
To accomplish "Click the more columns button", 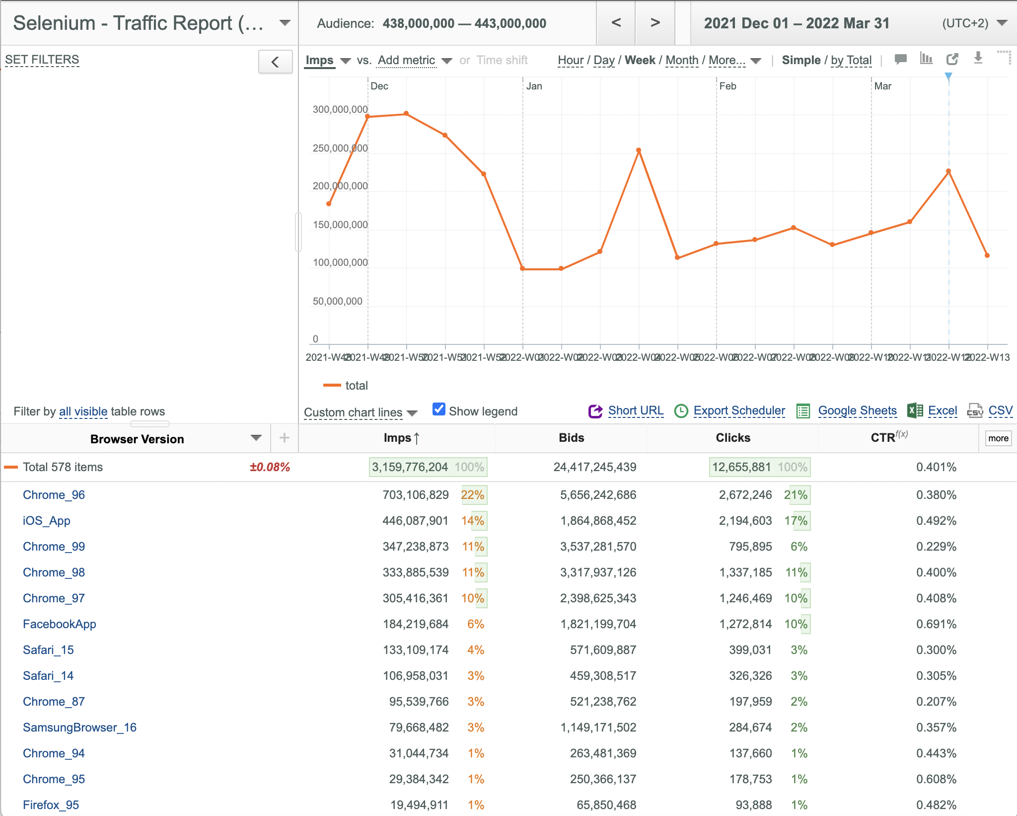I will (x=998, y=438).
